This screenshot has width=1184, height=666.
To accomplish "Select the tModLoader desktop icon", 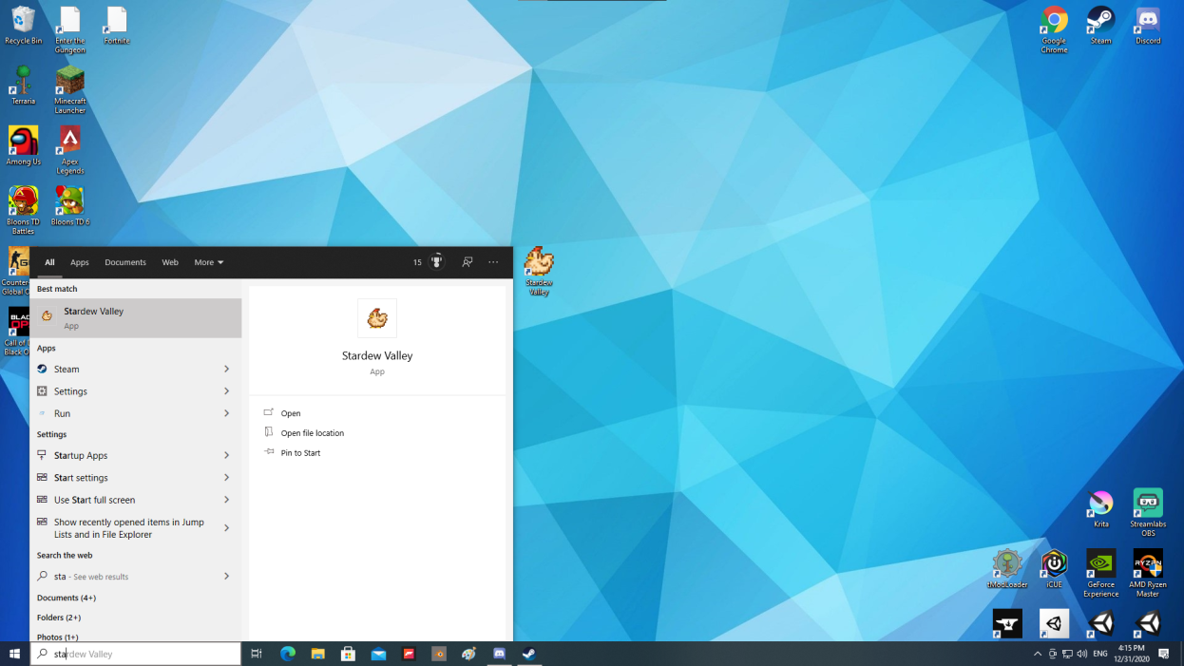I will [x=1007, y=568].
